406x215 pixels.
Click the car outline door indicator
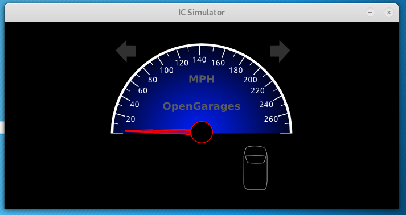(255, 168)
